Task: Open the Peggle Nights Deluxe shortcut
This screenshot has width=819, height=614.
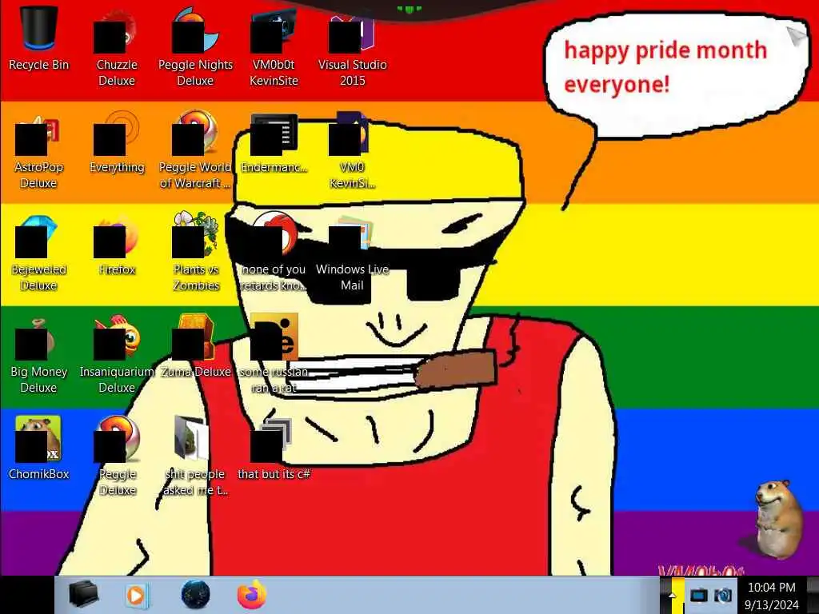Action: pyautogui.click(x=195, y=47)
